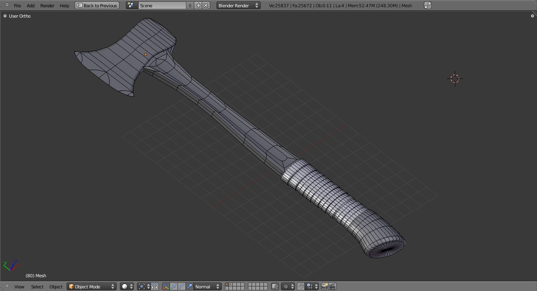The image size is (537, 291).
Task: Open the View menu in 3D view header
Action: 19,287
